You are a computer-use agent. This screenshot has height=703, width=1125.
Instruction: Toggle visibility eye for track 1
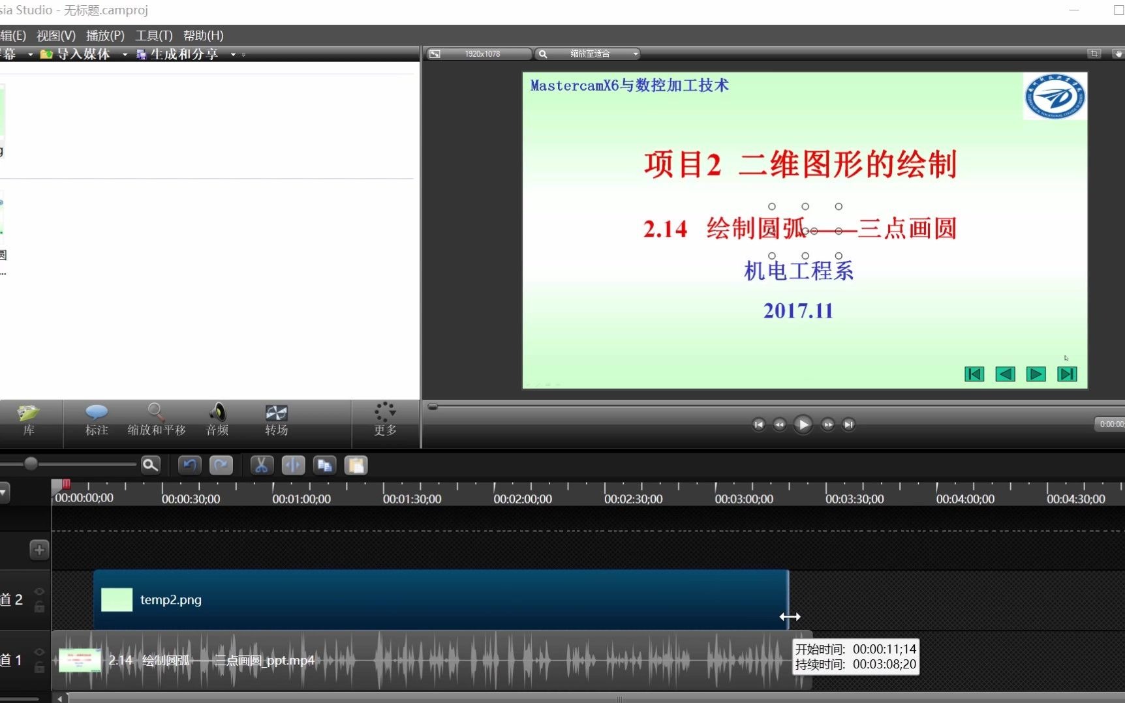click(39, 651)
